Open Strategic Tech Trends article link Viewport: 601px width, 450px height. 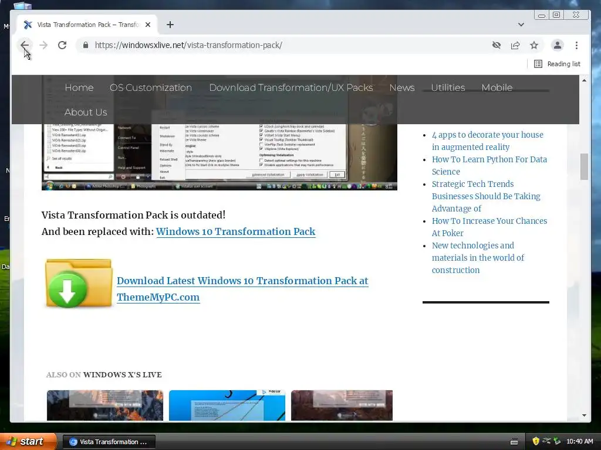pos(485,196)
